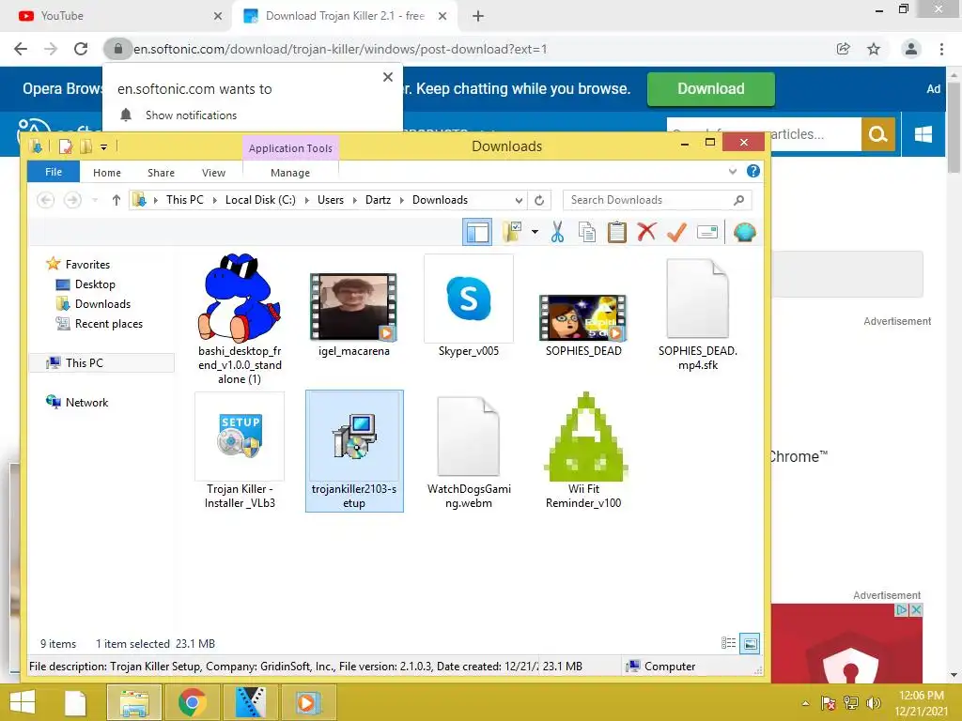Select This PC in navigation pane
962x721 pixels.
[101, 363]
